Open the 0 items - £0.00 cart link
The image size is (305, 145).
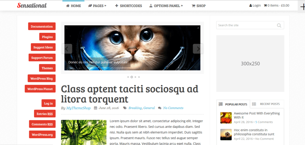click(x=276, y=5)
